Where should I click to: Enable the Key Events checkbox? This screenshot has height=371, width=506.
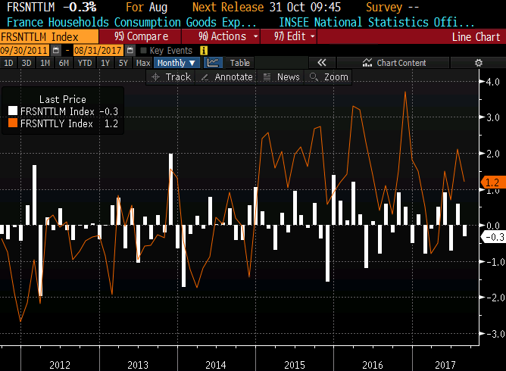click(144, 51)
